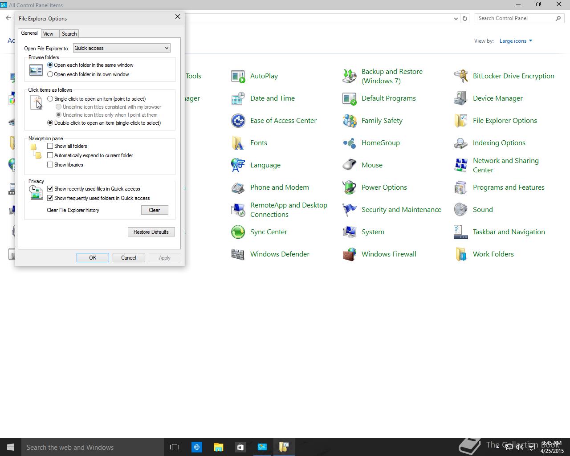This screenshot has height=456, width=570.
Task: Open the Store taskbar icon
Action: (x=240, y=447)
